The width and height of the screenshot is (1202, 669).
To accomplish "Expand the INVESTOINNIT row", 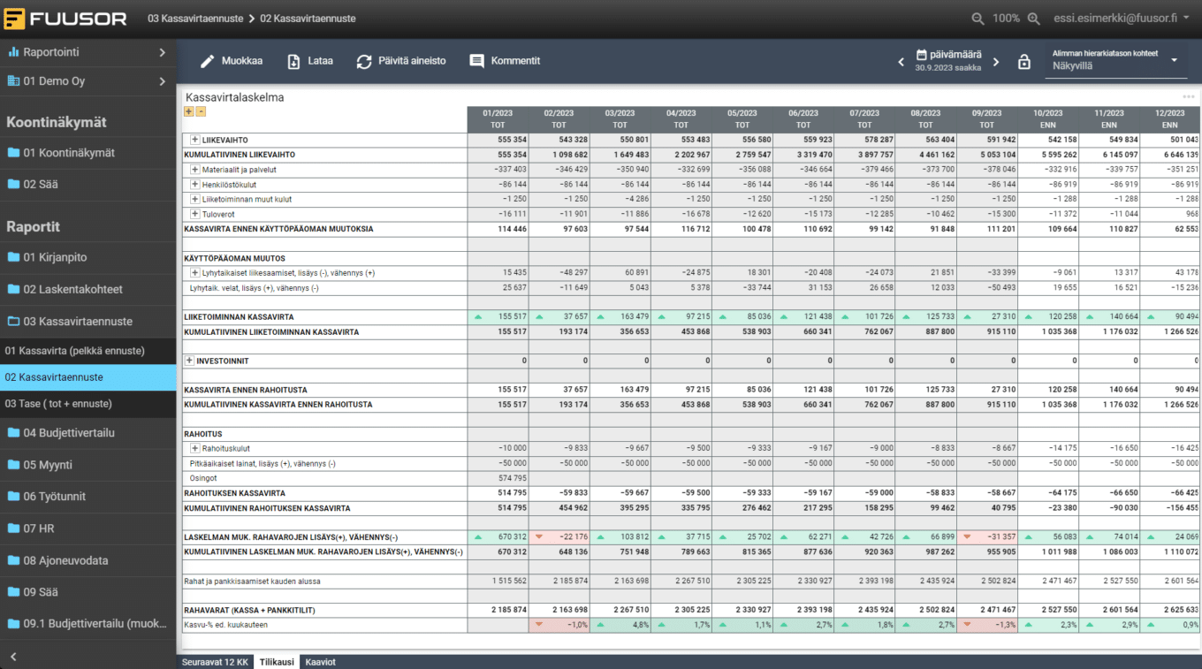I will coord(189,361).
